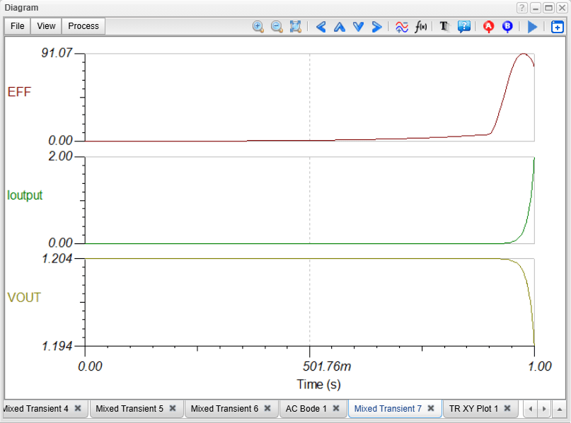Click the pan left arrow icon
Image resolution: width=571 pixels, height=423 pixels.
[x=321, y=27]
